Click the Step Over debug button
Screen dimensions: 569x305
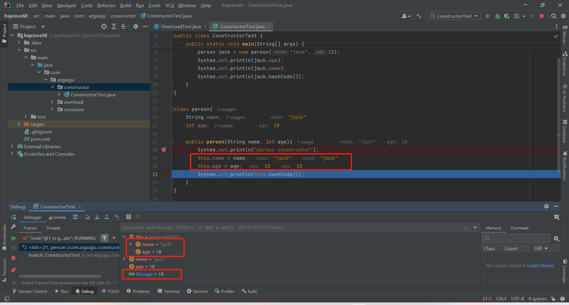(x=87, y=217)
